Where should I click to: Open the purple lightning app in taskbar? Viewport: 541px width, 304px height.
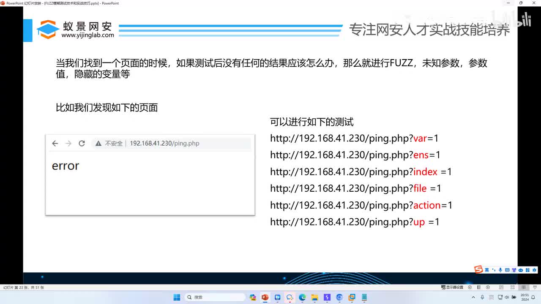point(327,297)
